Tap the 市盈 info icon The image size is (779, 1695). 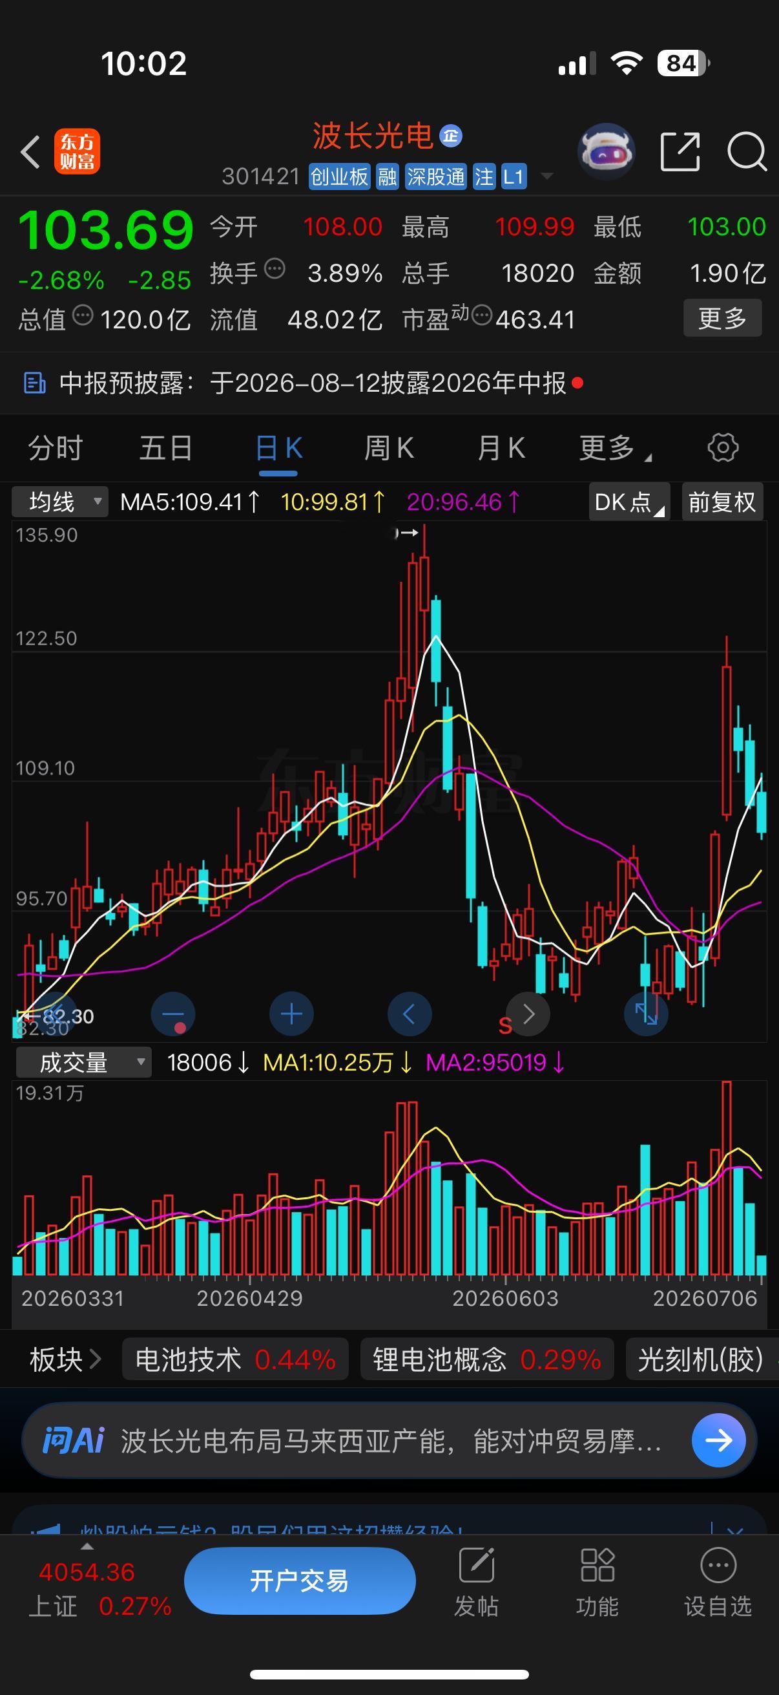pos(482,315)
